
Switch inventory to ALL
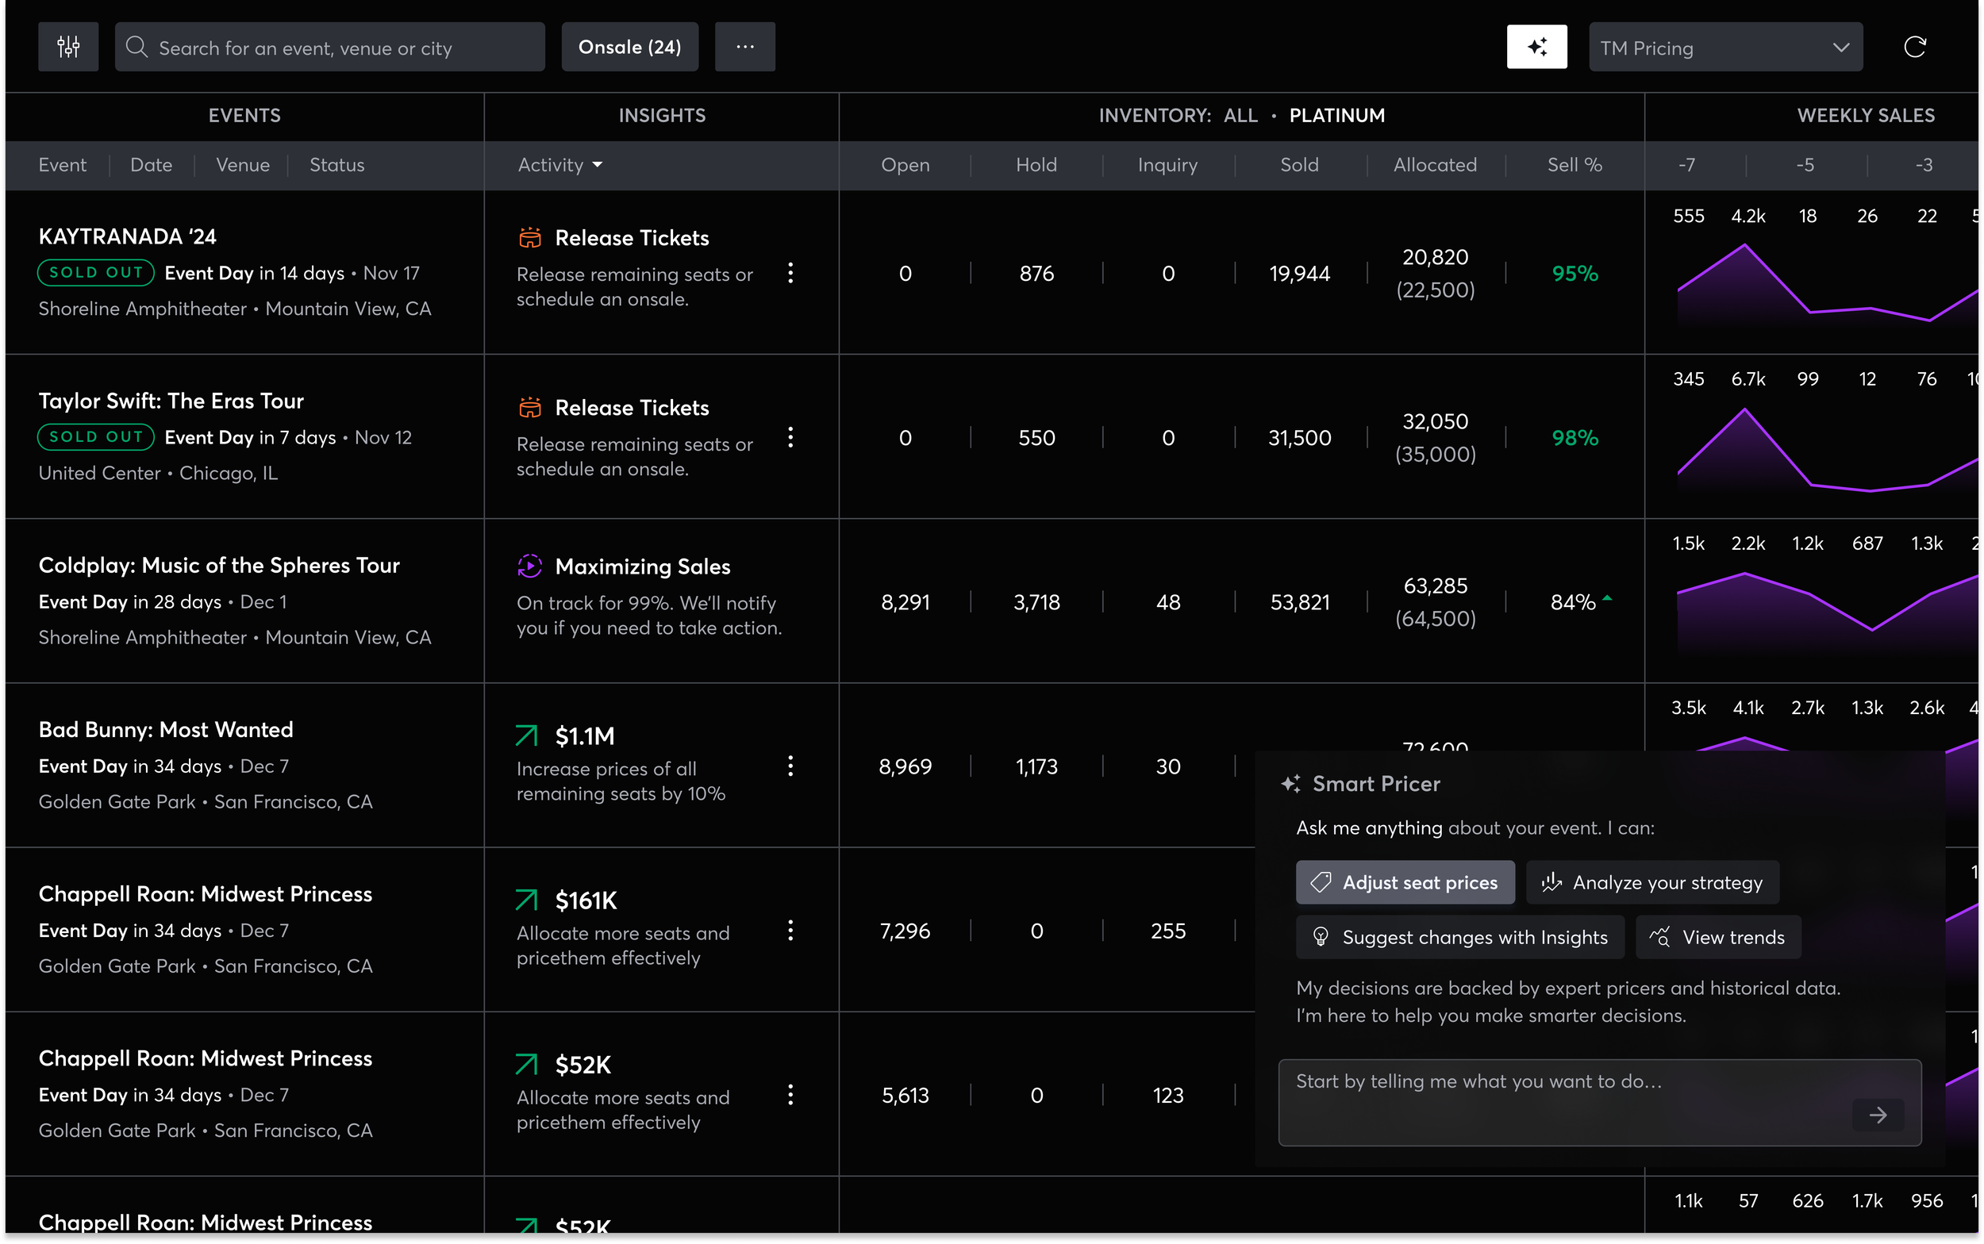coord(1240,116)
